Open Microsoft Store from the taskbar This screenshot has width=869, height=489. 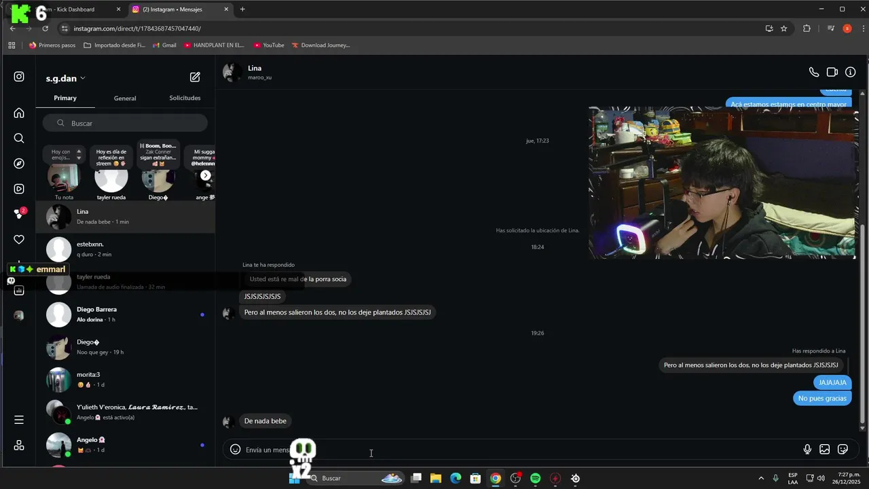pyautogui.click(x=476, y=478)
